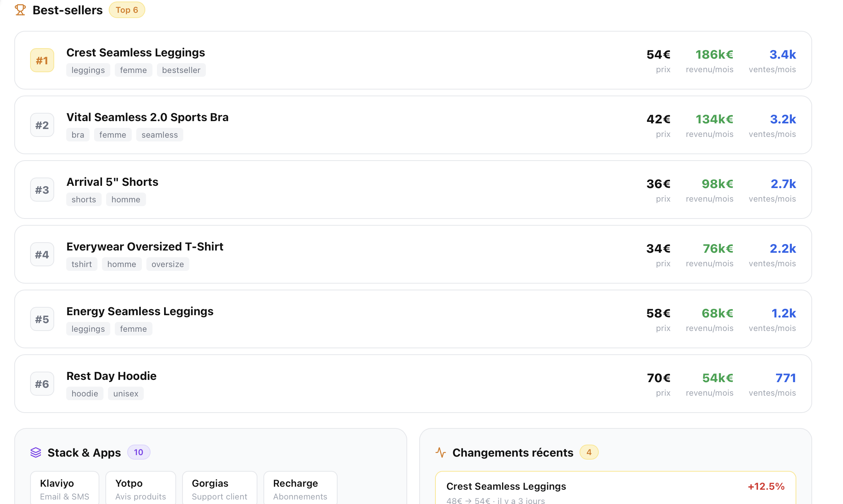Viewport: 843px width, 504px height.
Task: Click the shorts tag under Arrival 5" Shorts
Action: click(84, 199)
